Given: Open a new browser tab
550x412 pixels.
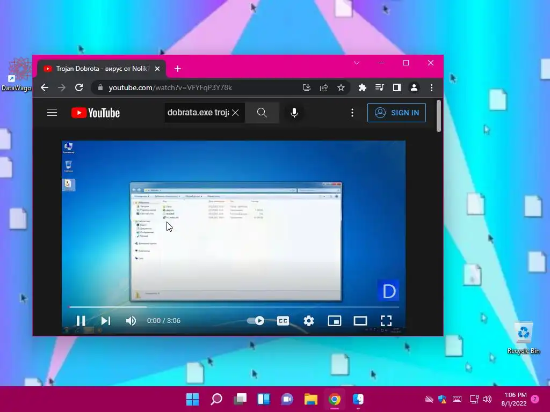Looking at the screenshot, I should tap(178, 69).
